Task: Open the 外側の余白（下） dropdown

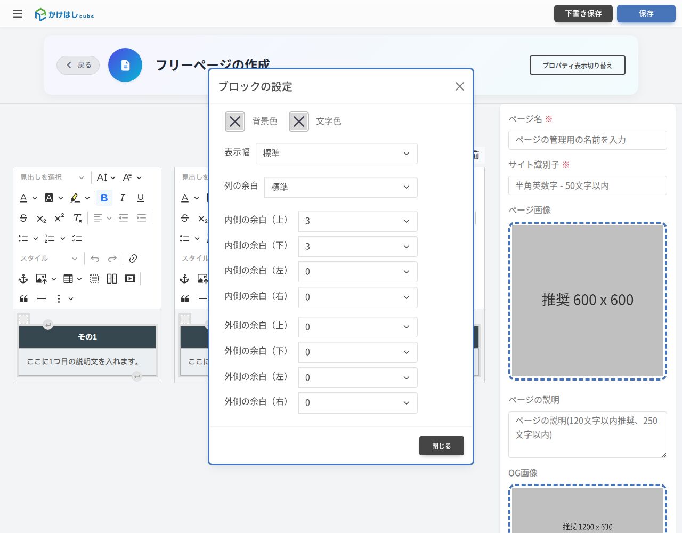Action: click(358, 352)
